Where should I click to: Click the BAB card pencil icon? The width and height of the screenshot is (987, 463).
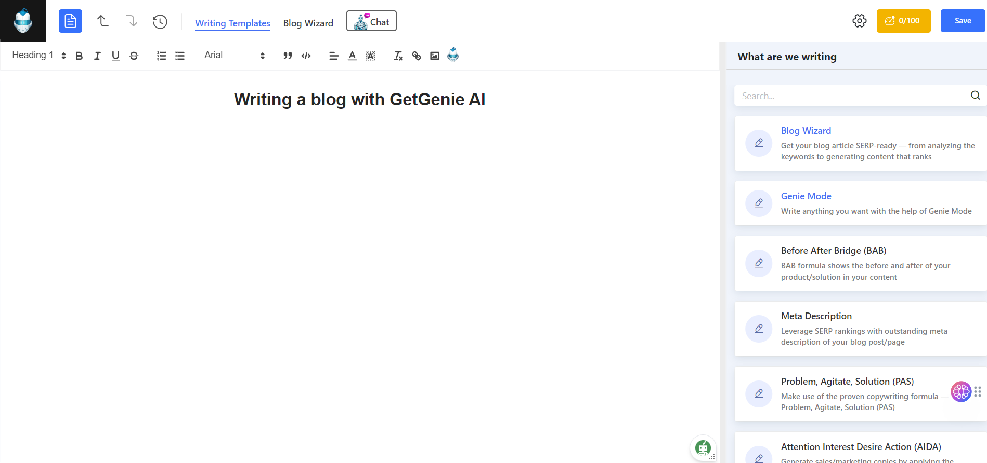pos(759,263)
